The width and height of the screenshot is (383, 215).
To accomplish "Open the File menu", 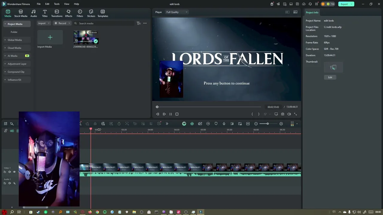I will (x=39, y=4).
